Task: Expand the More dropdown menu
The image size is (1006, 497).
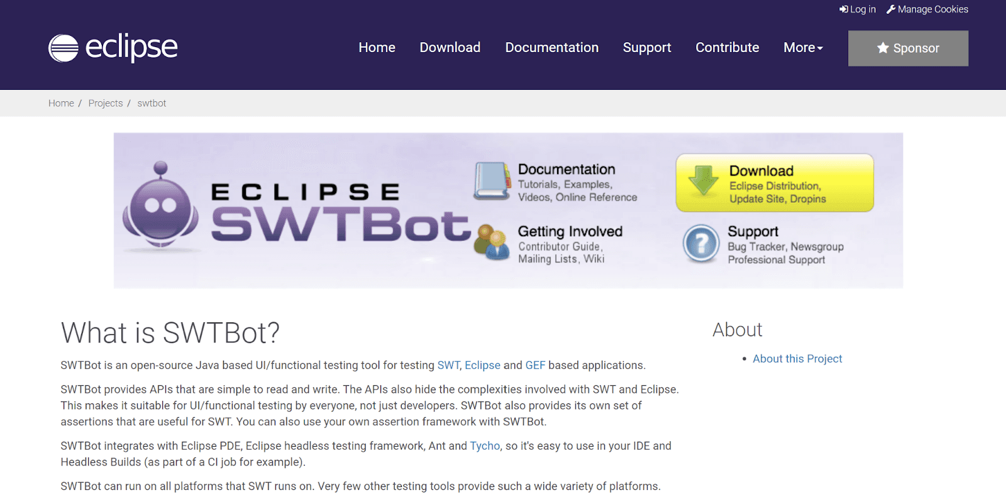Action: pyautogui.click(x=803, y=48)
